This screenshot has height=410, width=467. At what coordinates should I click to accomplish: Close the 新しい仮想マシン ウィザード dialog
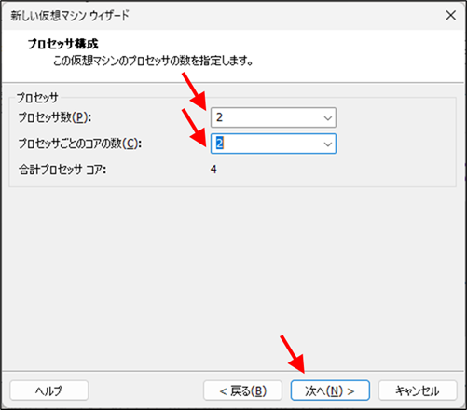(450, 15)
